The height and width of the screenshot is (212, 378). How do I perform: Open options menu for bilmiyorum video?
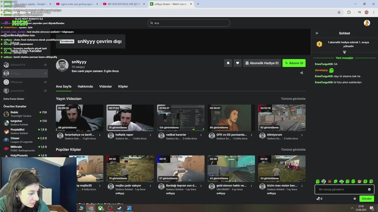tap(302, 135)
